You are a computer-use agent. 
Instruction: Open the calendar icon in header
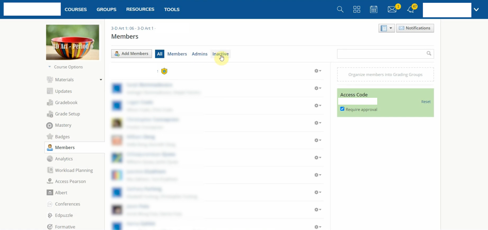374,9
